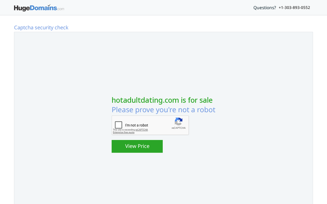Image resolution: width=327 pixels, height=204 pixels.
Task: Click the Captcha security check heading
Action: point(41,28)
